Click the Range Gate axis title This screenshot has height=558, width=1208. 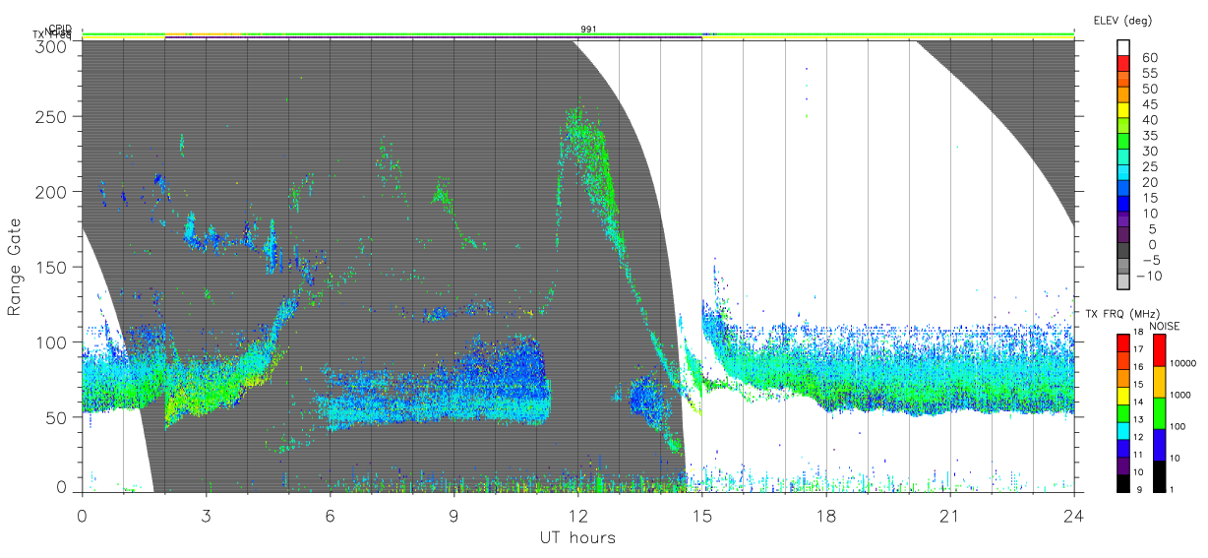pos(15,267)
